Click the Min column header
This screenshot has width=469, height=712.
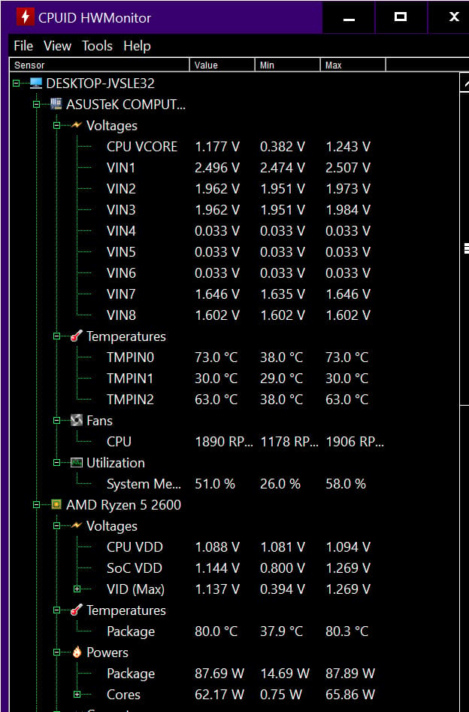click(288, 65)
